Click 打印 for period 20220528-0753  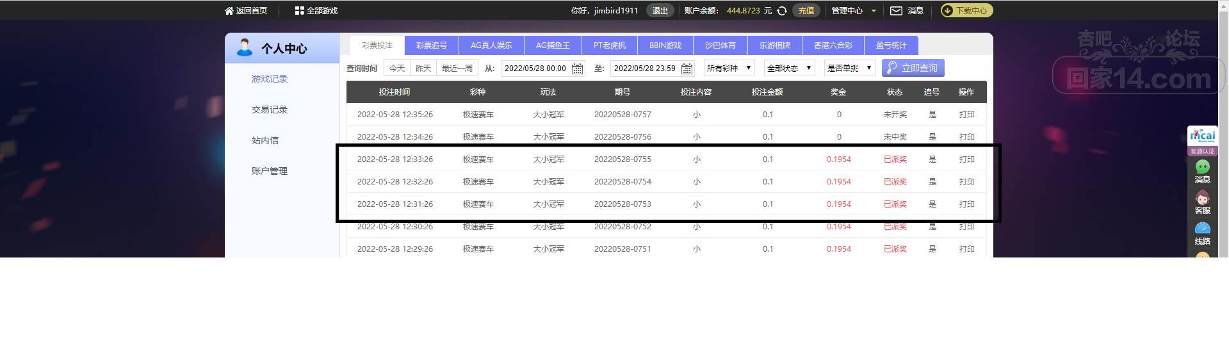[967, 204]
